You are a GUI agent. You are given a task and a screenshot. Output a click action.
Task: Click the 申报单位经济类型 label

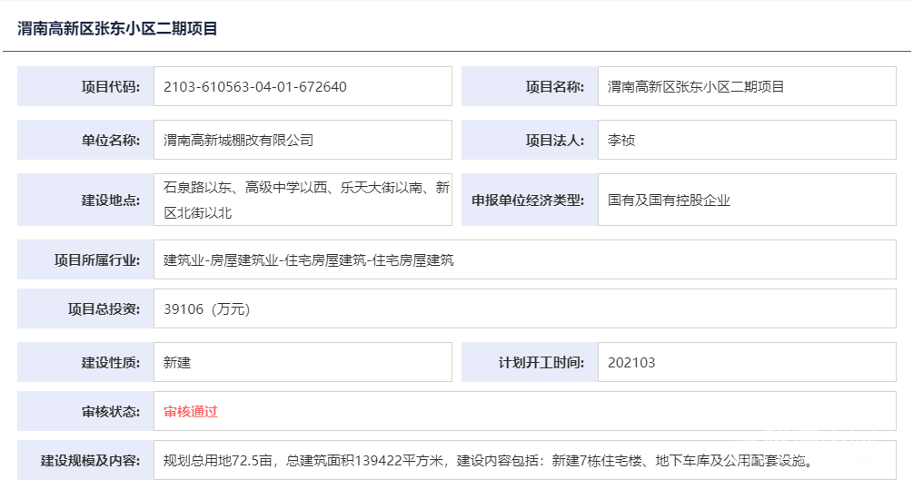pos(530,200)
